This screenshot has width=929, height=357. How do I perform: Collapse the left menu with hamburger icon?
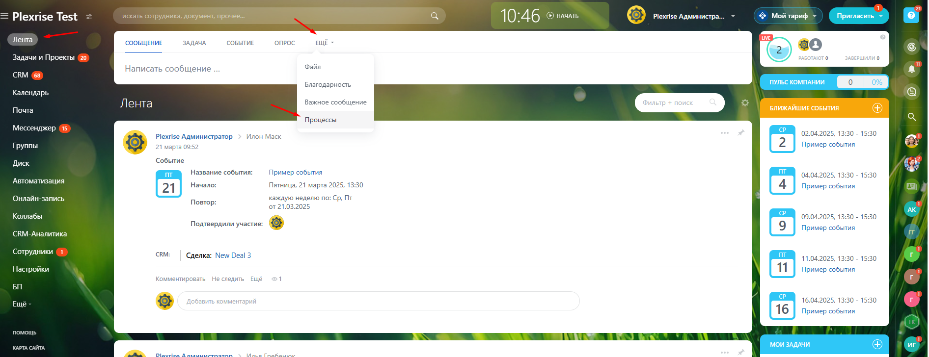[x=5, y=16]
